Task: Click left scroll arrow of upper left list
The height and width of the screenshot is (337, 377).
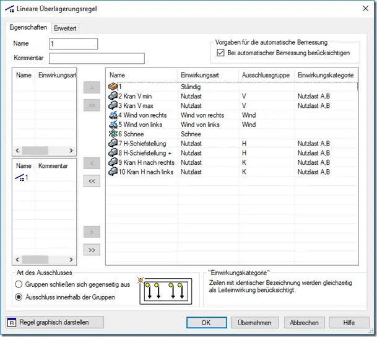Action: (17, 151)
